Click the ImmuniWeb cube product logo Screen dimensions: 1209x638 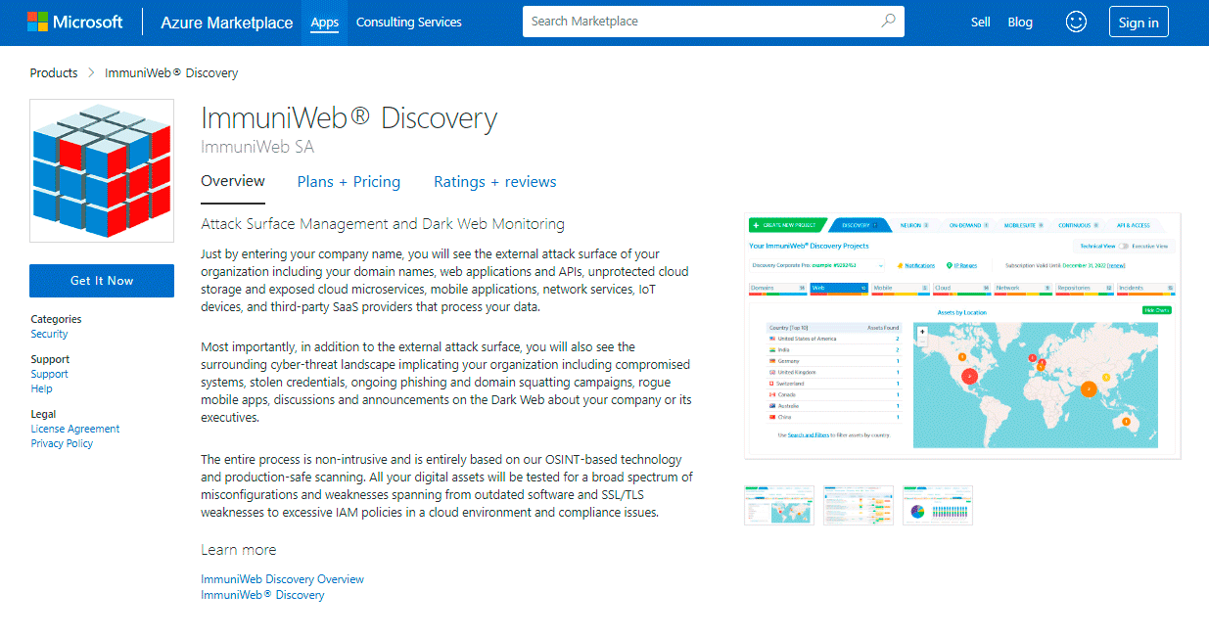(x=102, y=170)
